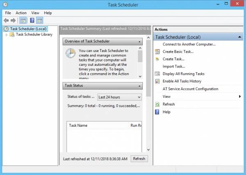
Task: Click the Overview text scrollbar down arrow
Action: point(140,76)
